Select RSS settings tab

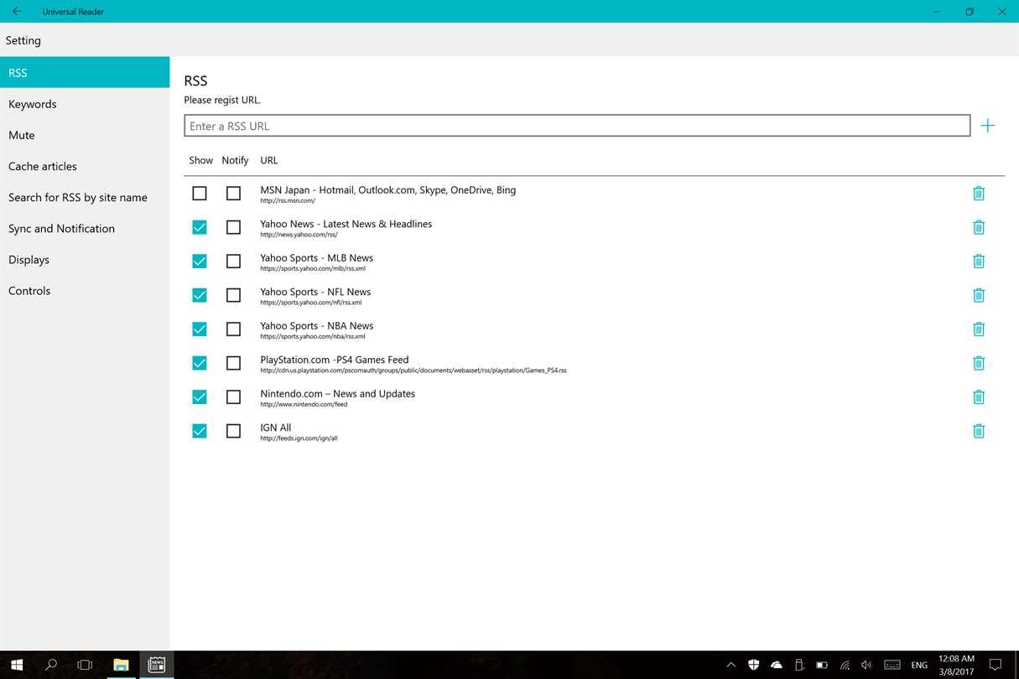coord(85,73)
